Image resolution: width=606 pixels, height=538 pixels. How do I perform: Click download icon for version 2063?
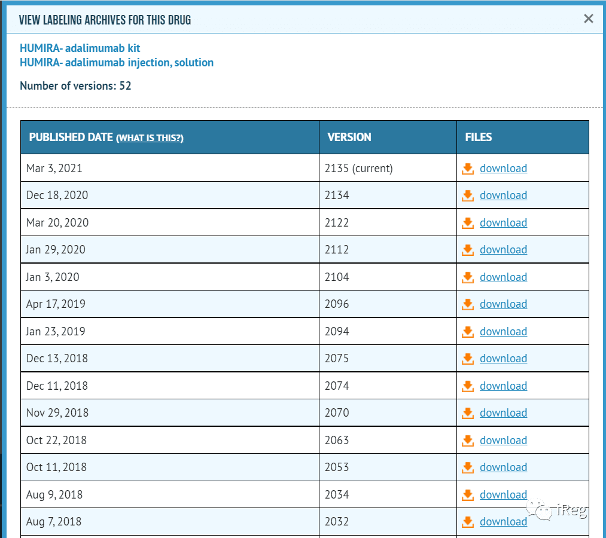point(468,441)
